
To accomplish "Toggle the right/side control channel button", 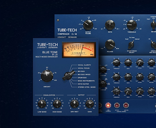I will [126, 105].
